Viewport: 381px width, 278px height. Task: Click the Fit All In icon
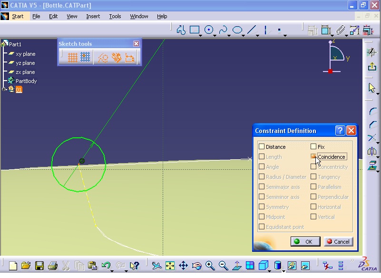(170, 266)
